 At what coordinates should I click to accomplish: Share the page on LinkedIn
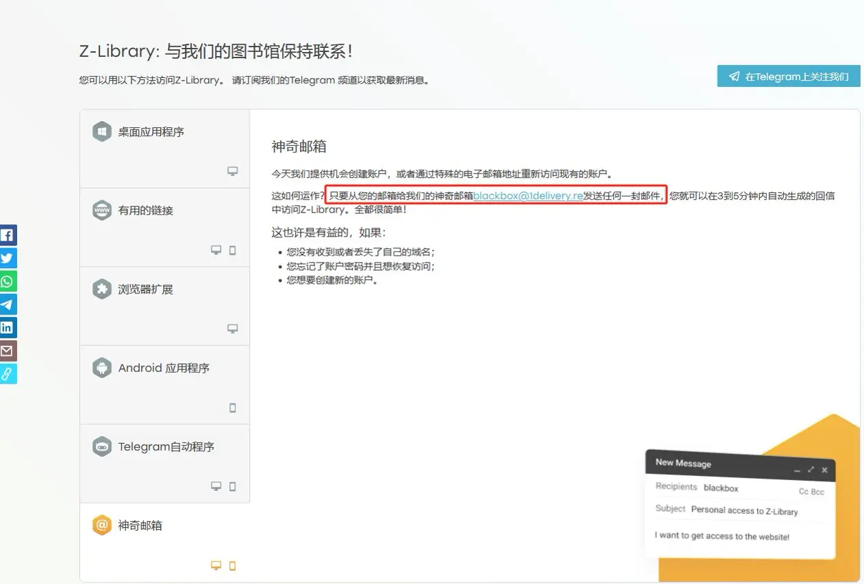tap(8, 328)
